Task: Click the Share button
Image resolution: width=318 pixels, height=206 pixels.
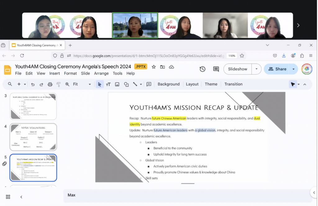Action: point(277,69)
